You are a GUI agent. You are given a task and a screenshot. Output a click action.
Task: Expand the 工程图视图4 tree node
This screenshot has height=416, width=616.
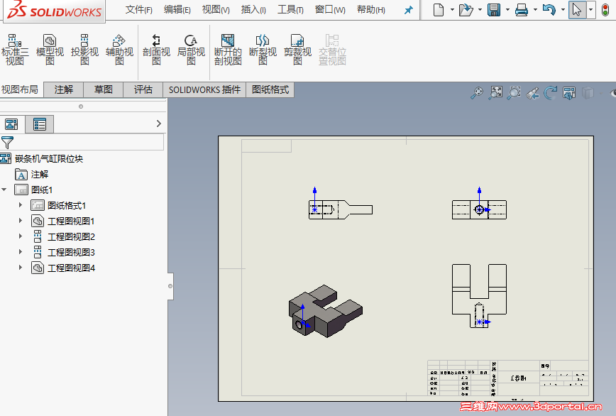(21, 268)
